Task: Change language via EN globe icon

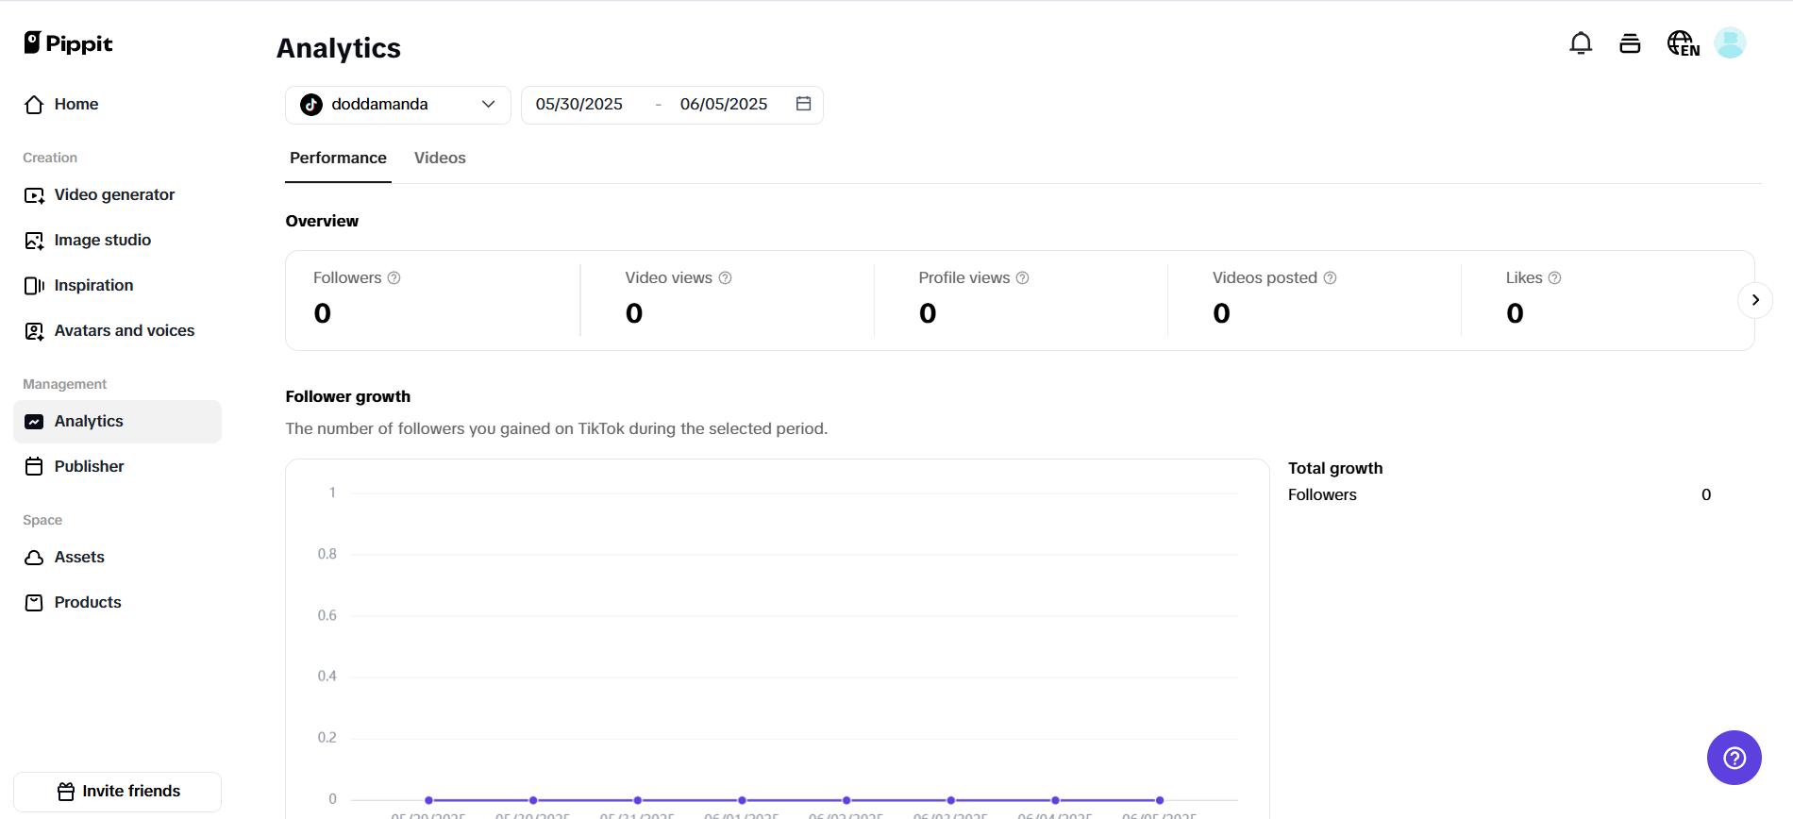Action: (x=1683, y=43)
